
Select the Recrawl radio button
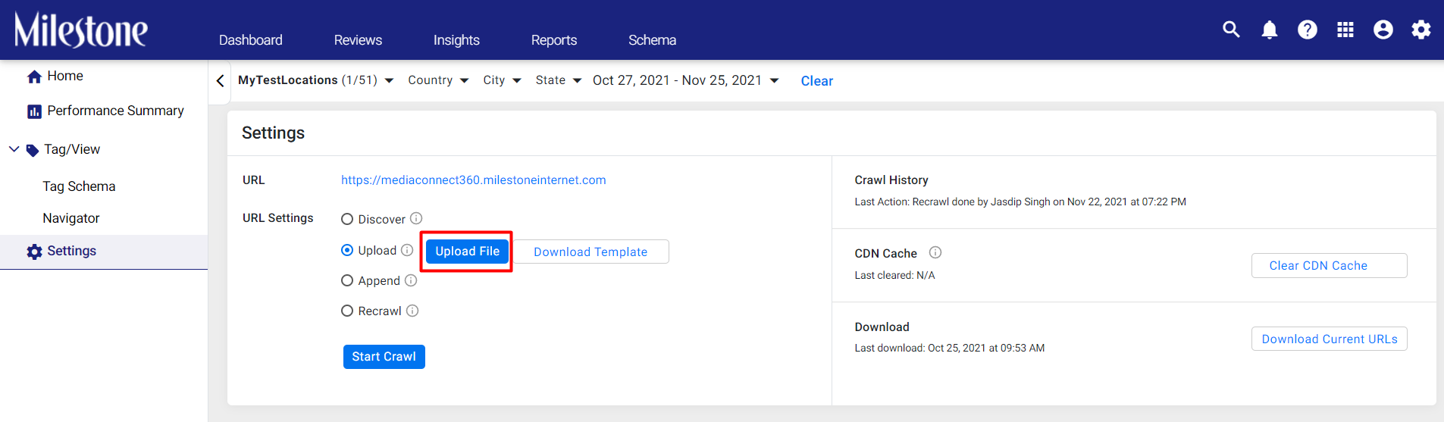click(x=347, y=311)
